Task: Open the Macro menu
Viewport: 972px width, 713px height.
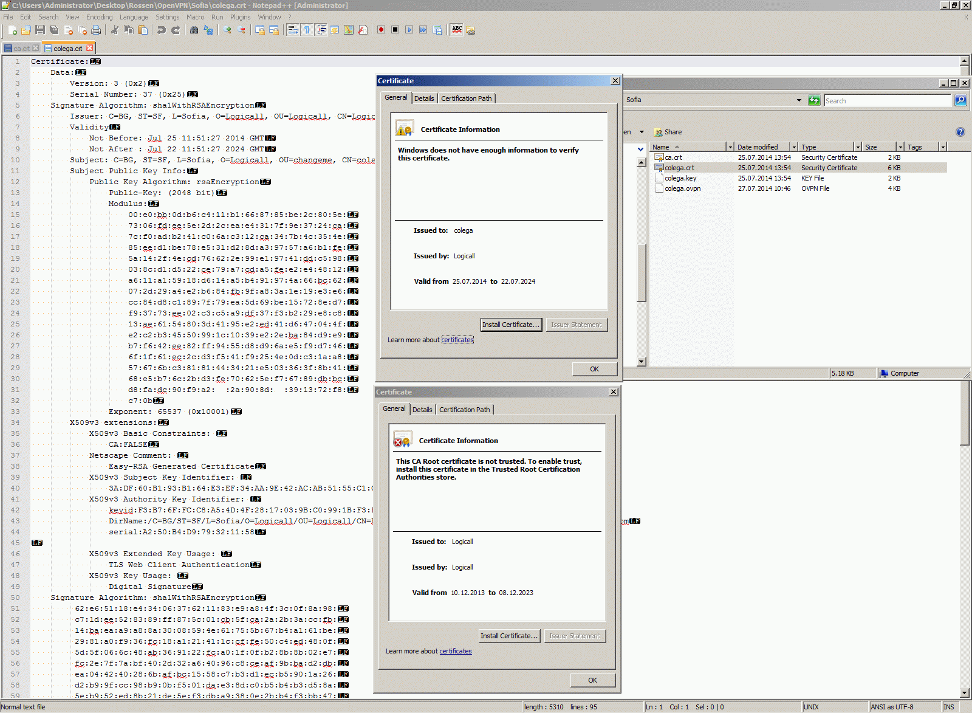Action: (x=195, y=17)
